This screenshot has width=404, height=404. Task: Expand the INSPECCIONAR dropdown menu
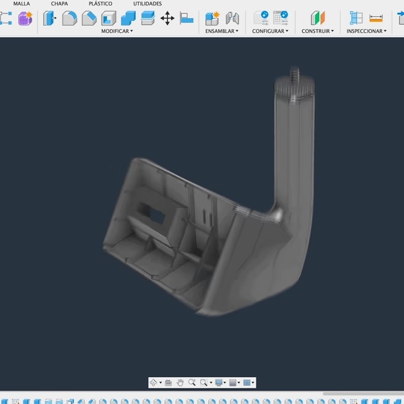[366, 31]
